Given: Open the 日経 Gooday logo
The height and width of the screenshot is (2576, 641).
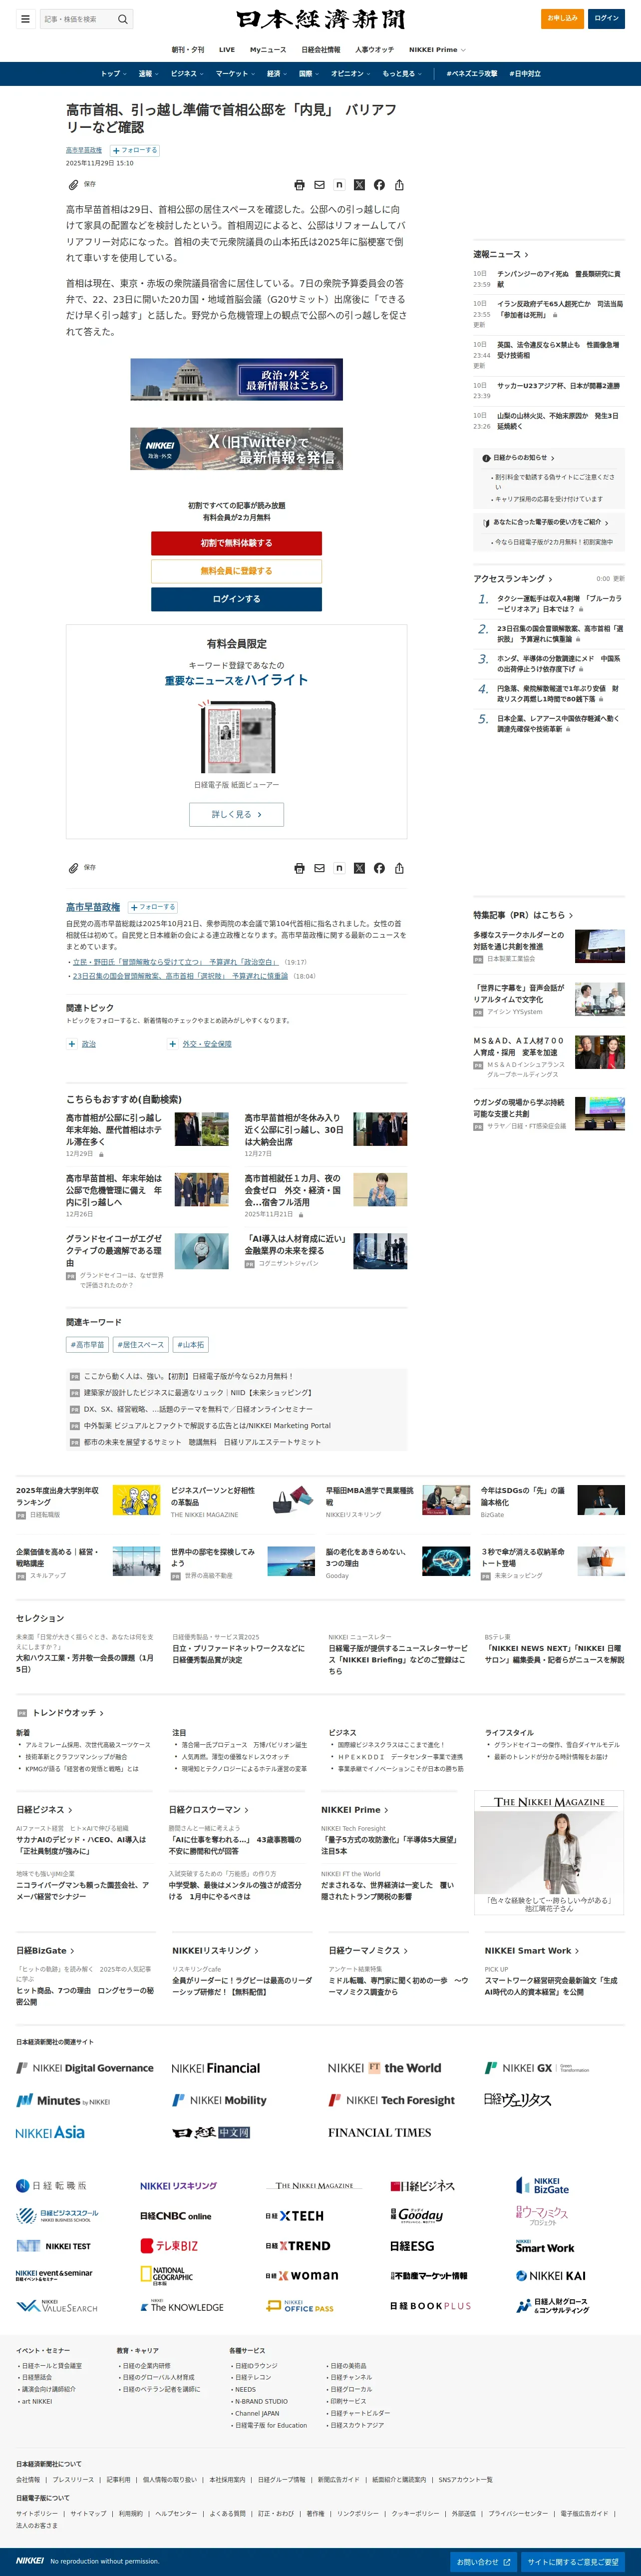Looking at the screenshot, I should (x=416, y=2216).
